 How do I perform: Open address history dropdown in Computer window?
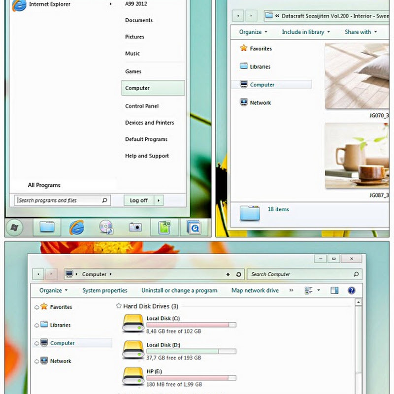(x=228, y=274)
